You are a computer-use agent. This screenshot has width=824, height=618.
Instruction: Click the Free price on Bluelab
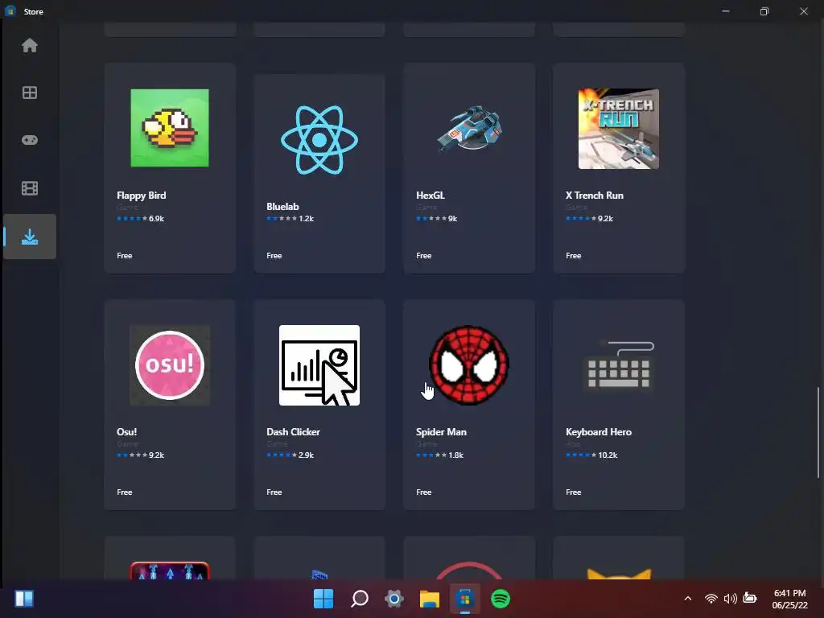pos(274,255)
